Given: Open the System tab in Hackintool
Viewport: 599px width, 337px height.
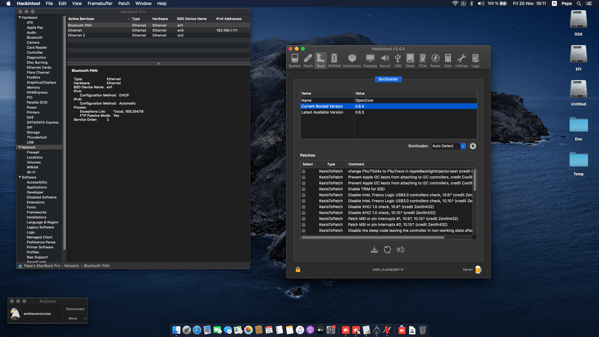Looking at the screenshot, I should pos(295,60).
